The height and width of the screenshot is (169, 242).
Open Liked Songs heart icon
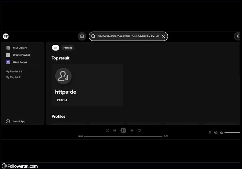(8, 62)
